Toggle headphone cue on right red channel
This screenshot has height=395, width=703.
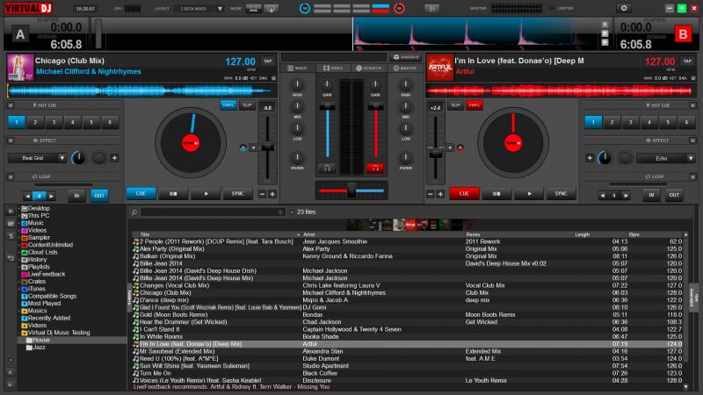click(x=375, y=169)
